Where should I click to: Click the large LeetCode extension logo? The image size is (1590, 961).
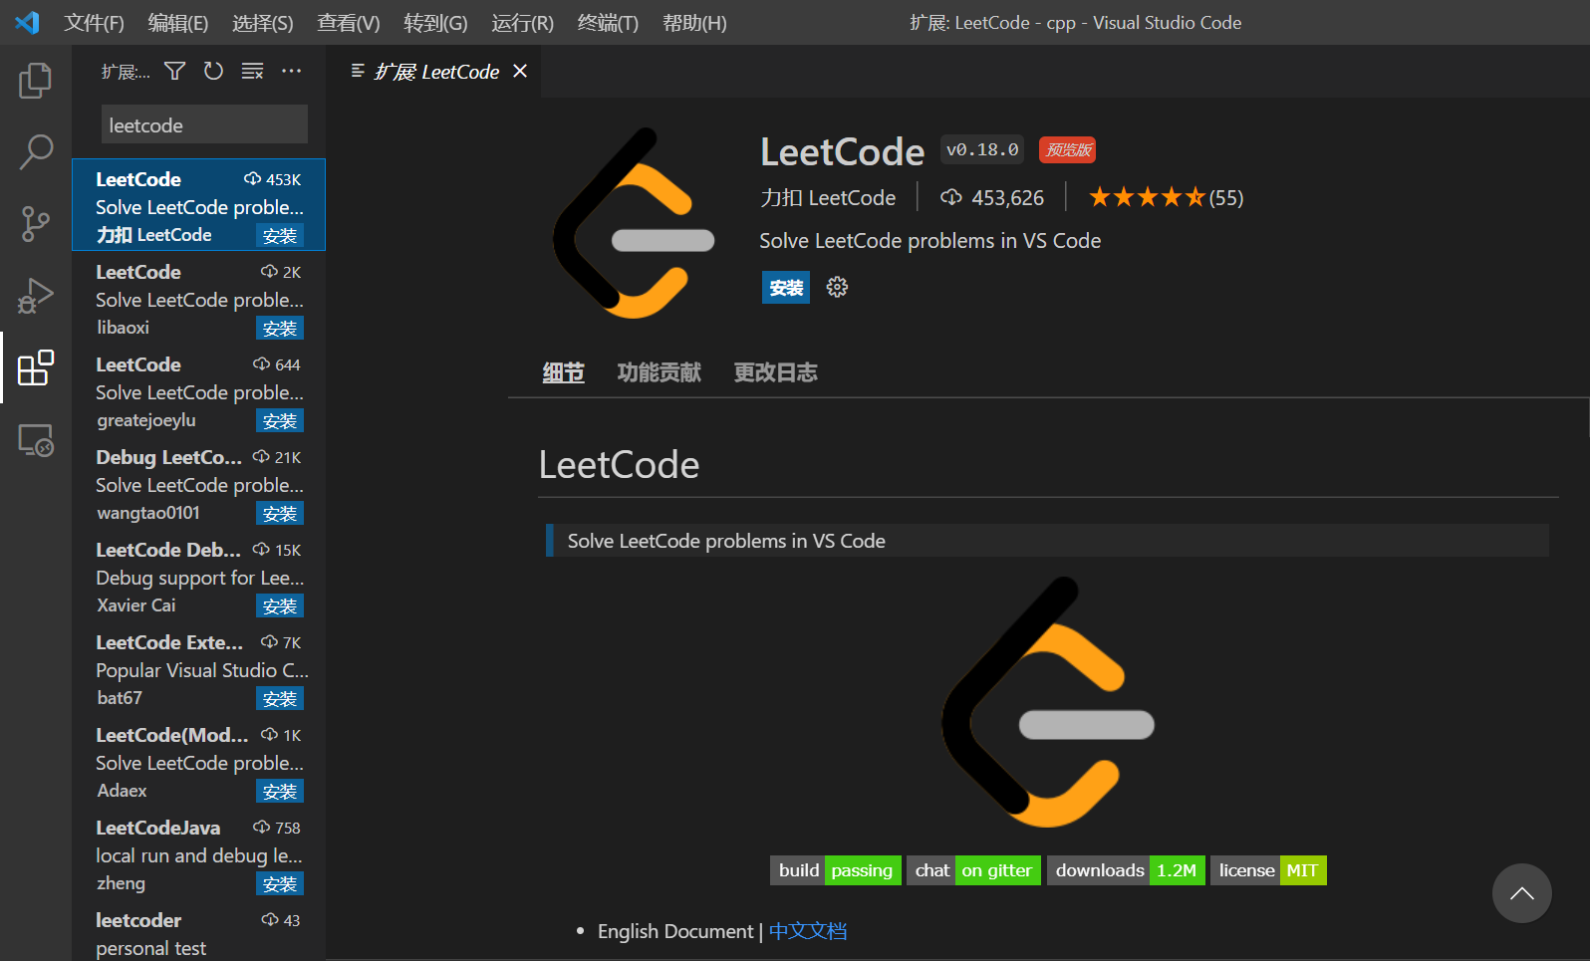pyautogui.click(x=634, y=223)
